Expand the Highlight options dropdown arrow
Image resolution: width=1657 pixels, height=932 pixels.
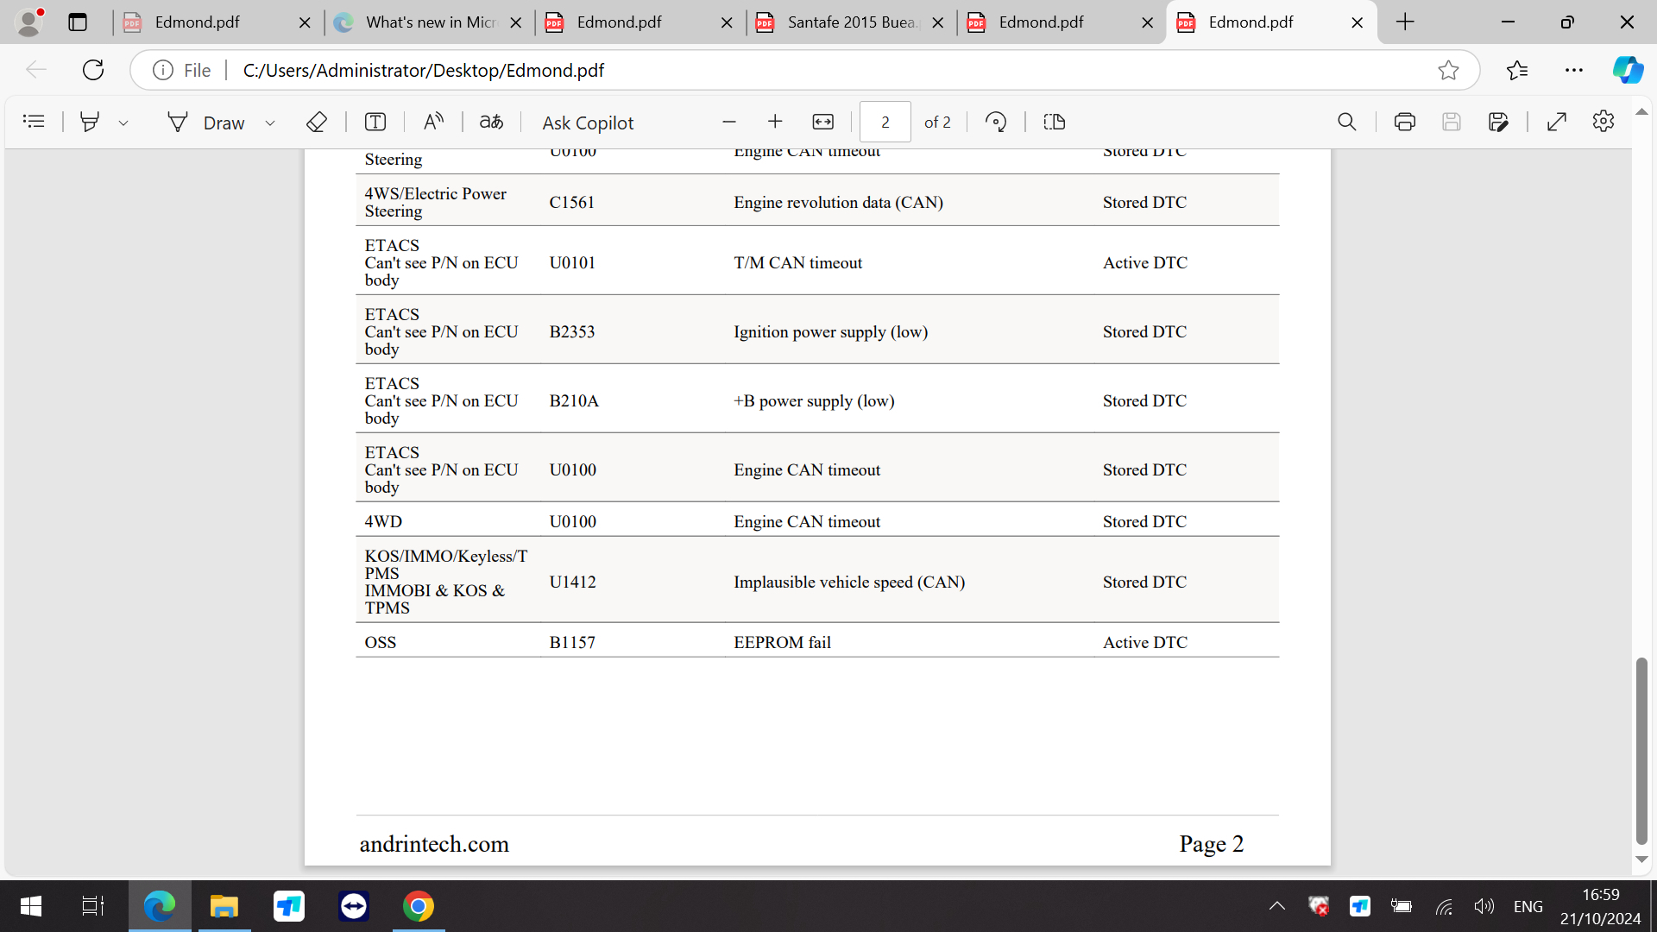click(x=123, y=123)
